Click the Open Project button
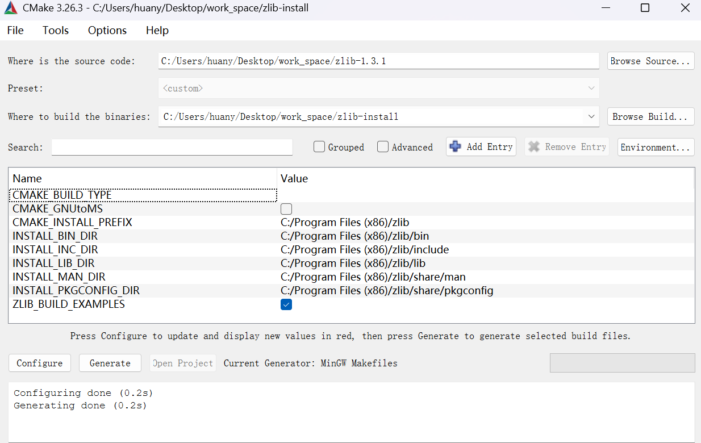This screenshot has height=443, width=701. coord(183,363)
